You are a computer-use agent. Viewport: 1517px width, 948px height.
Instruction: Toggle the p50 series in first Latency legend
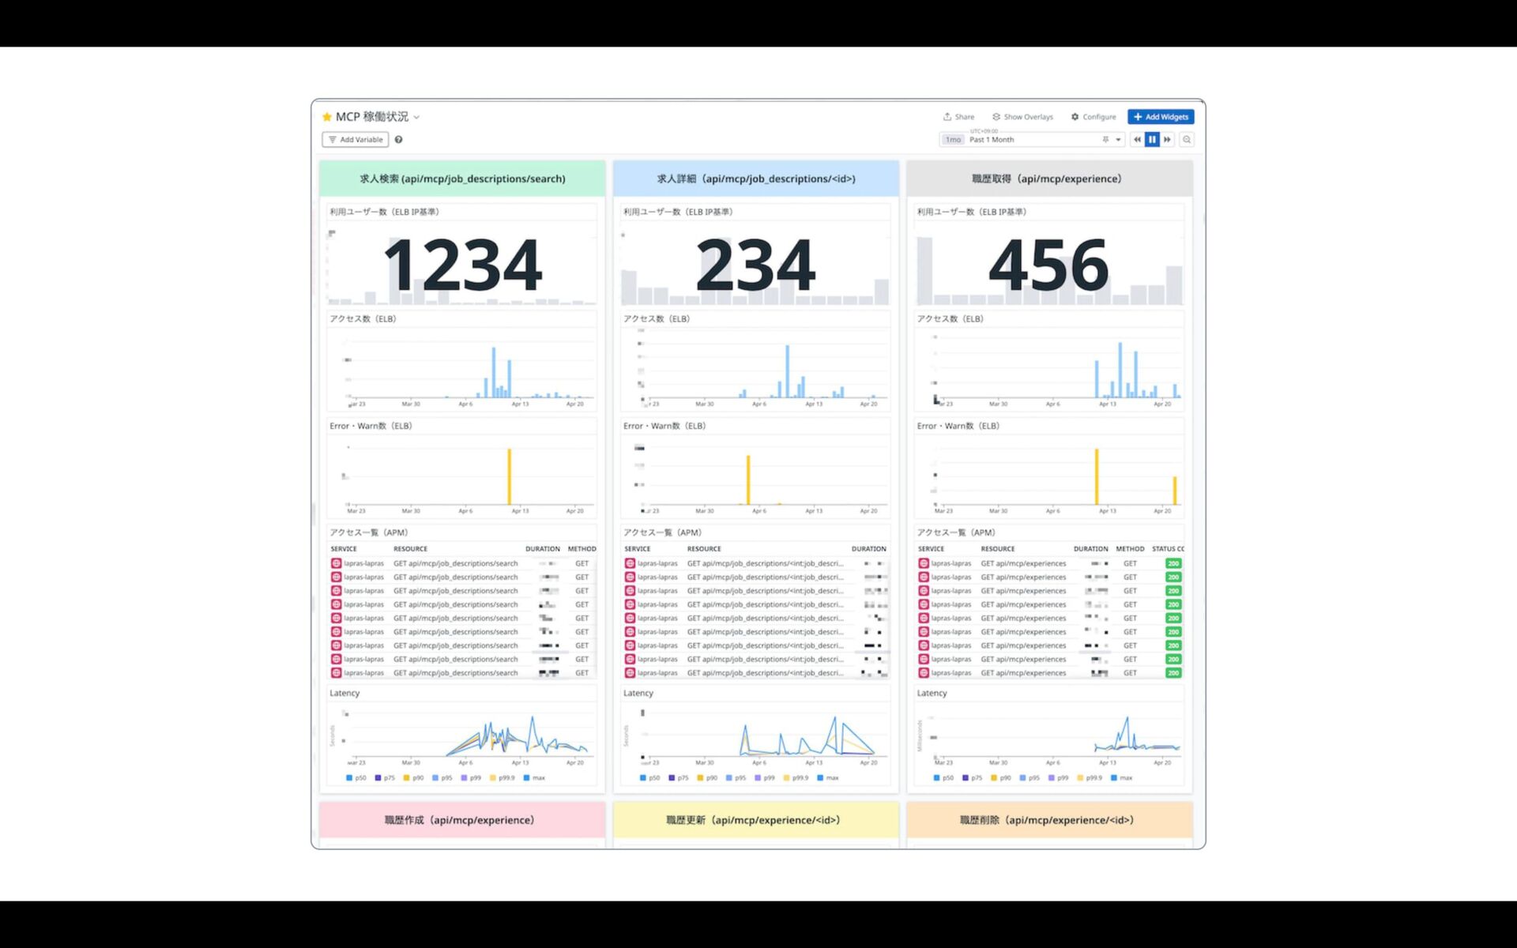click(356, 778)
